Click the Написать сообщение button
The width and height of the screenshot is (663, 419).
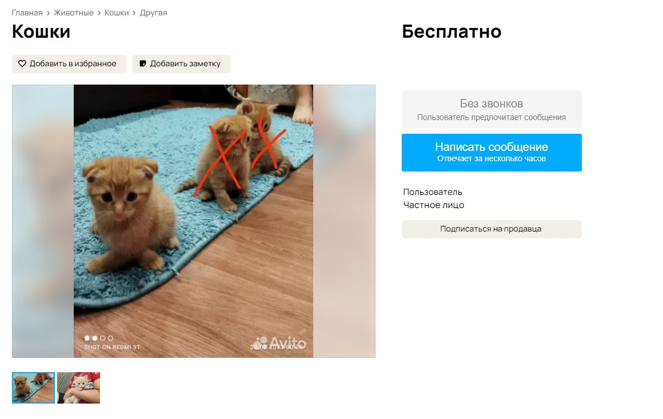(492, 153)
